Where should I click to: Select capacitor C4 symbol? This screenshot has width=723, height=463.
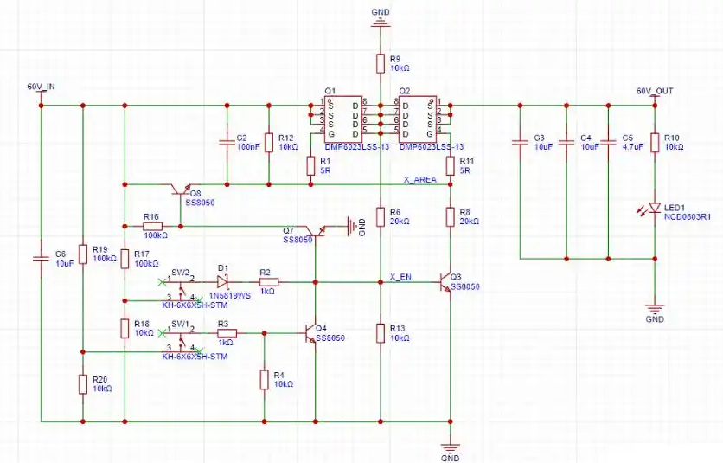(566, 143)
